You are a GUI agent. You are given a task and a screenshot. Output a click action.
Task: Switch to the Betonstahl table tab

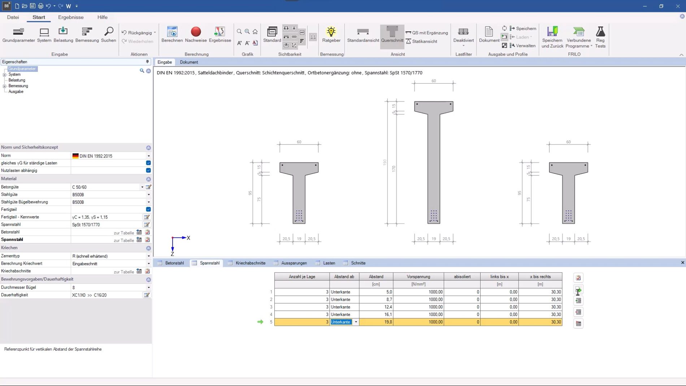coord(174,263)
